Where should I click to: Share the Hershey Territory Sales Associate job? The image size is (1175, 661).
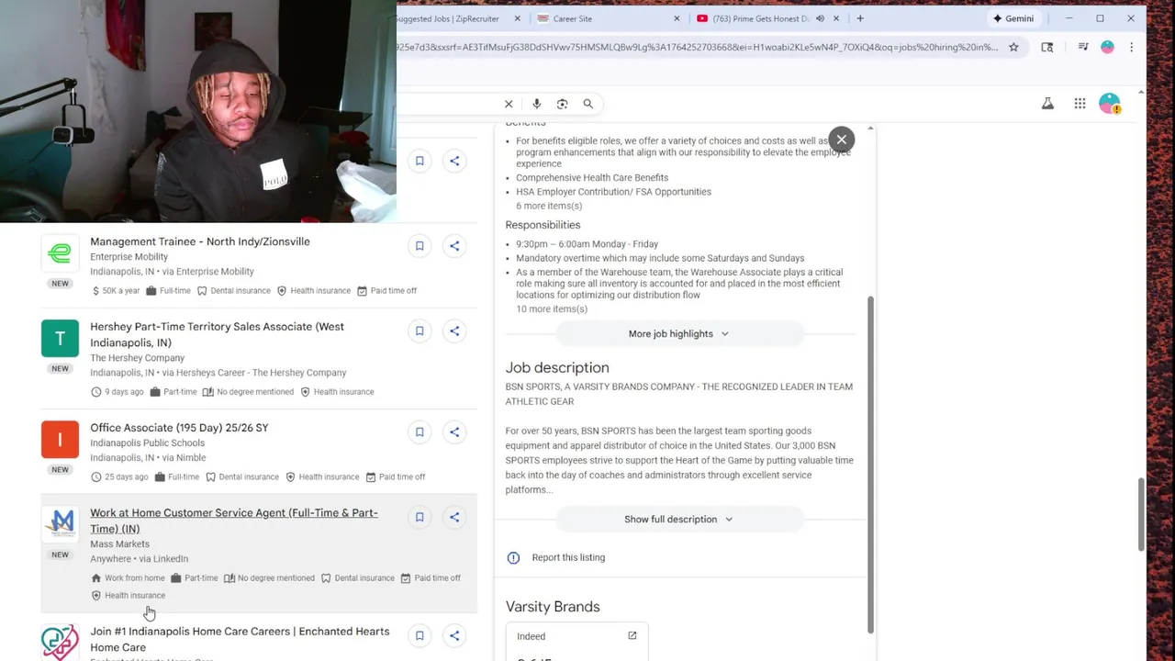point(454,330)
